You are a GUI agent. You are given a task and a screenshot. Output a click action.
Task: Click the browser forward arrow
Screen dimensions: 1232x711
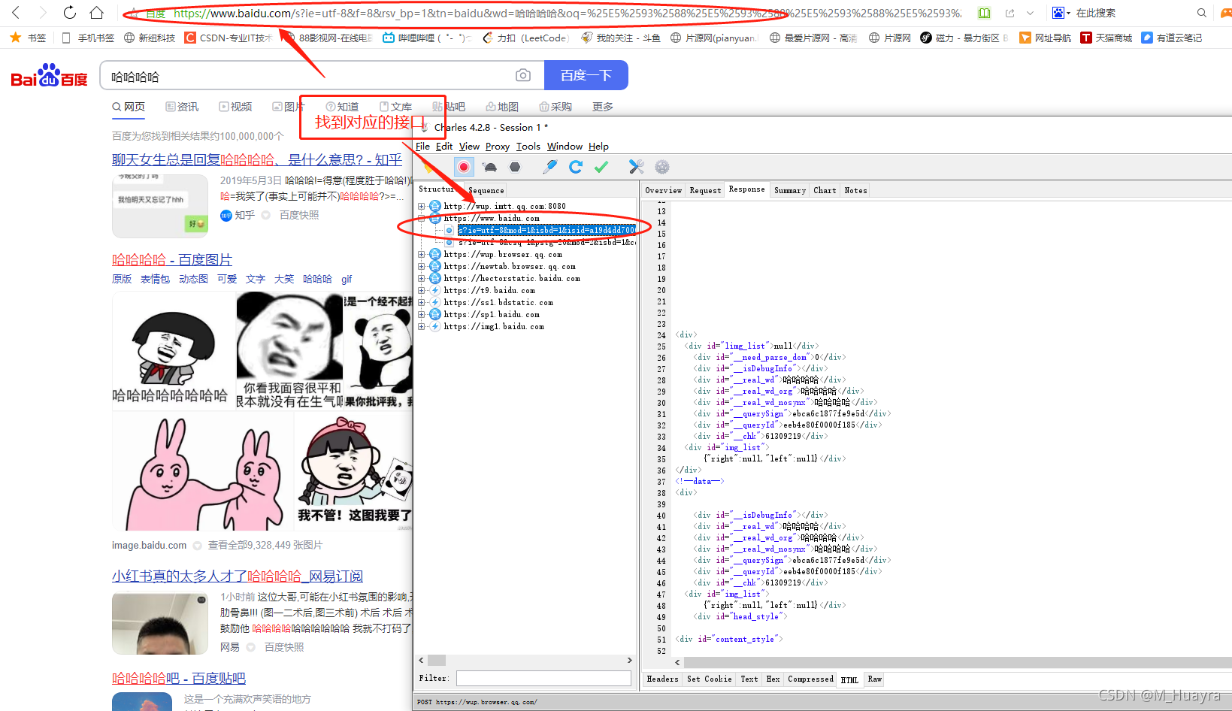[x=43, y=13]
